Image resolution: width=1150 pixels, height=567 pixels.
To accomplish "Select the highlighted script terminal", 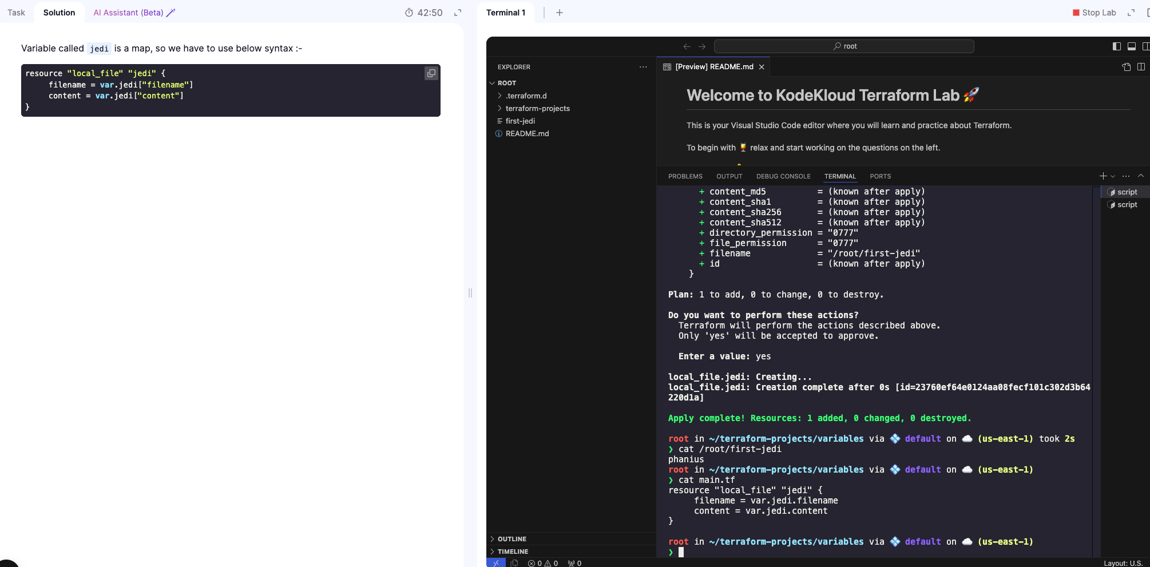I will click(1125, 192).
